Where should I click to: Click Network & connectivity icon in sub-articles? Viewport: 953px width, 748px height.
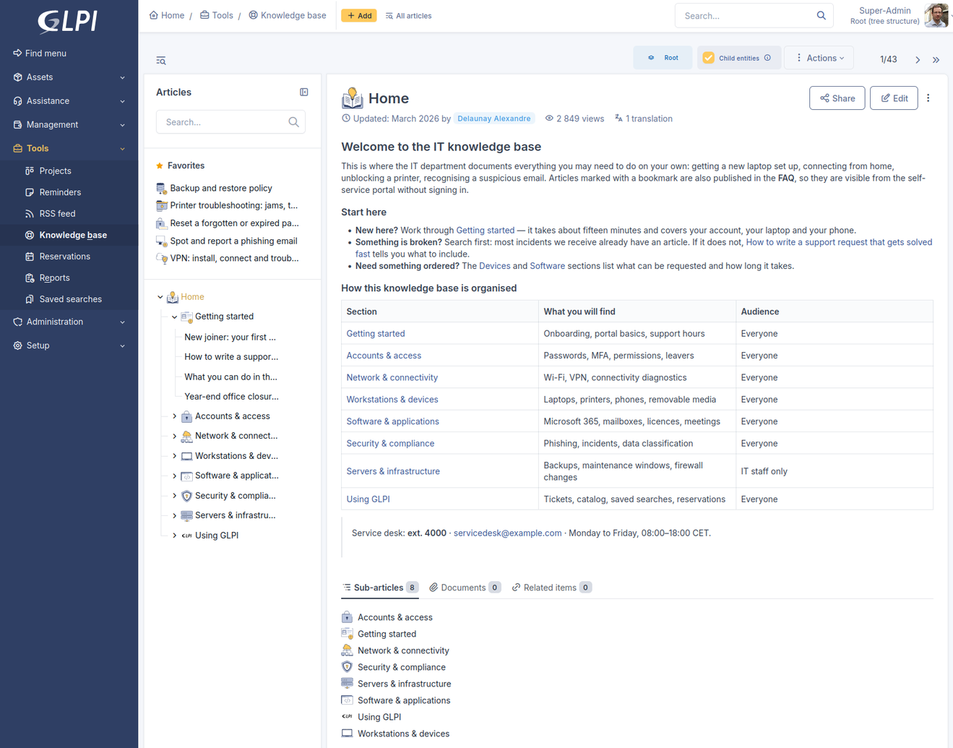347,650
